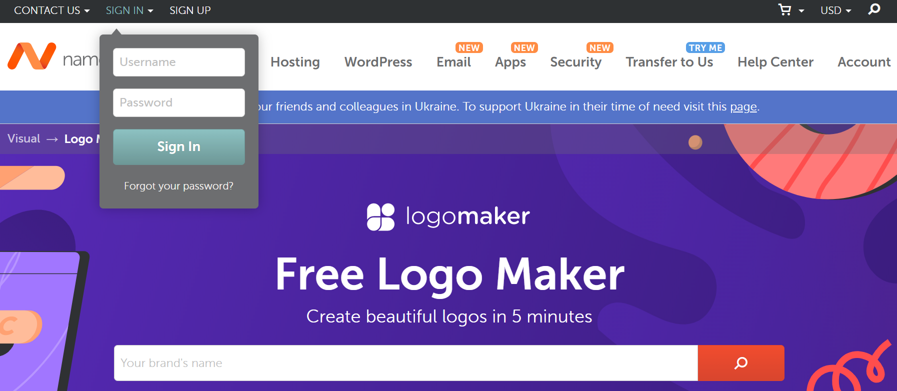Open the WordPress menu
897x391 pixels.
(x=378, y=62)
